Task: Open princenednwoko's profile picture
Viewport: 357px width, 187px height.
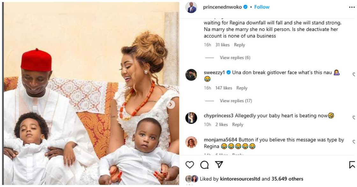Action: tap(191, 7)
